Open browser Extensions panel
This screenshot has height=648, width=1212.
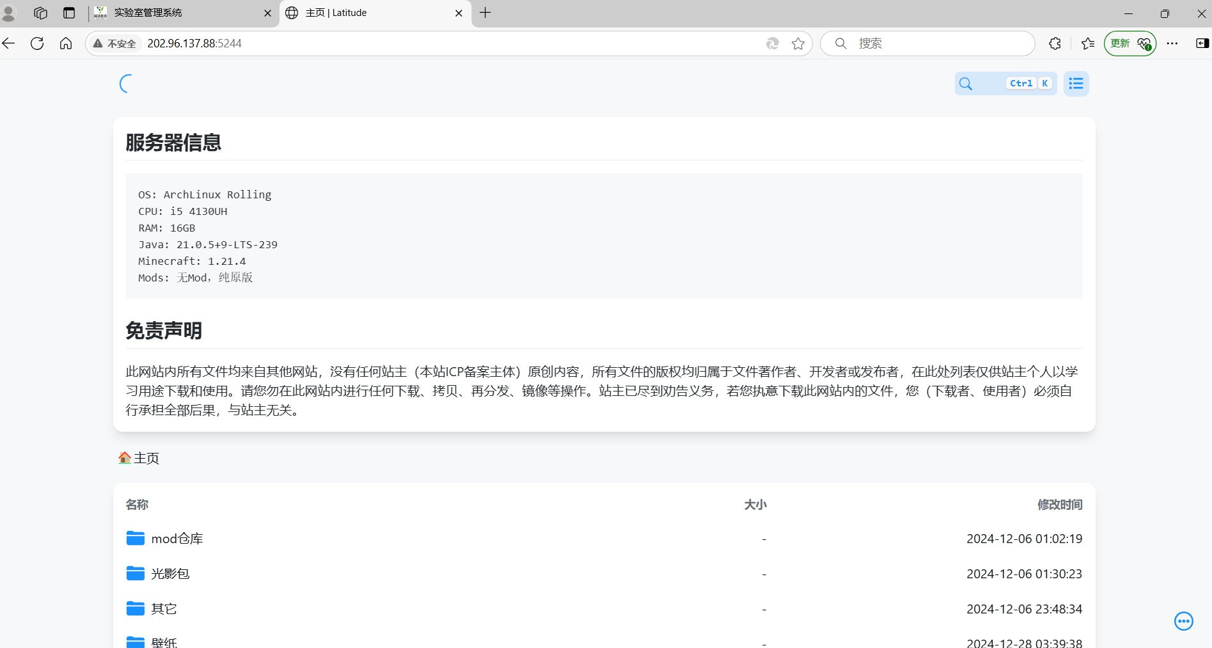pos(1054,43)
